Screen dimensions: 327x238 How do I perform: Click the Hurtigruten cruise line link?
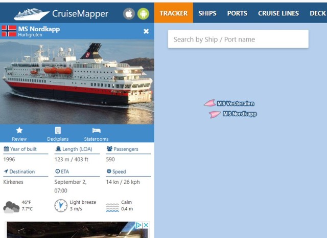tap(30, 35)
